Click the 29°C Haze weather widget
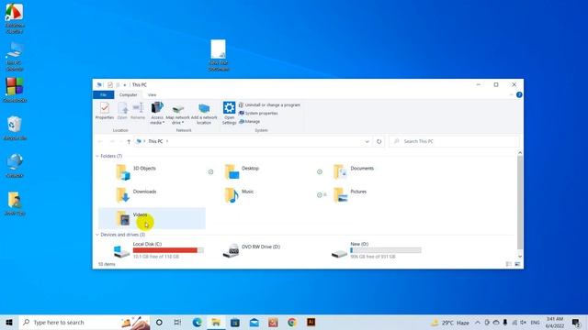 [x=450, y=323]
